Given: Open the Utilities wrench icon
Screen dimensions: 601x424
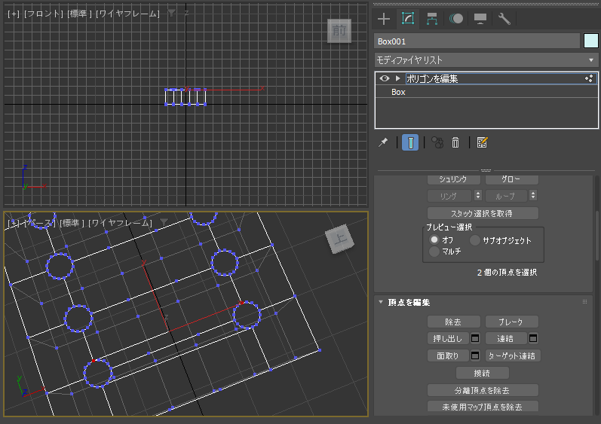Looking at the screenshot, I should [504, 18].
